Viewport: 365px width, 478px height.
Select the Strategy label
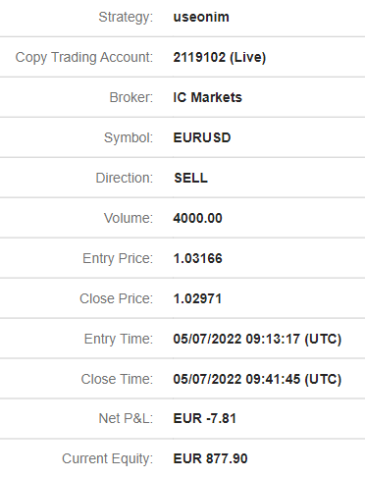click(x=126, y=17)
